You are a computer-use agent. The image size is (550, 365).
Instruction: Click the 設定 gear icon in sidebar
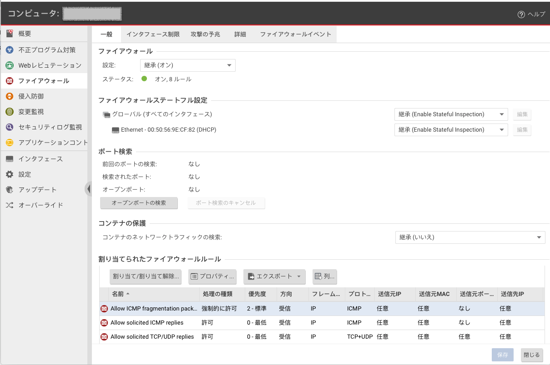(x=10, y=174)
